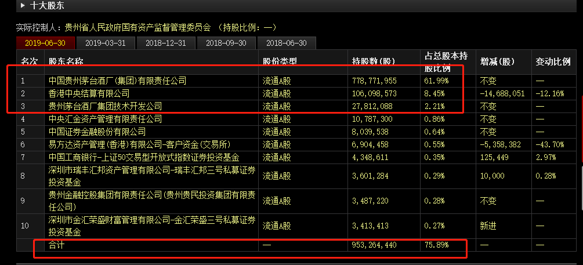Click the 实际控制人 controller line
This screenshot has width=583, height=265.
tap(146, 27)
